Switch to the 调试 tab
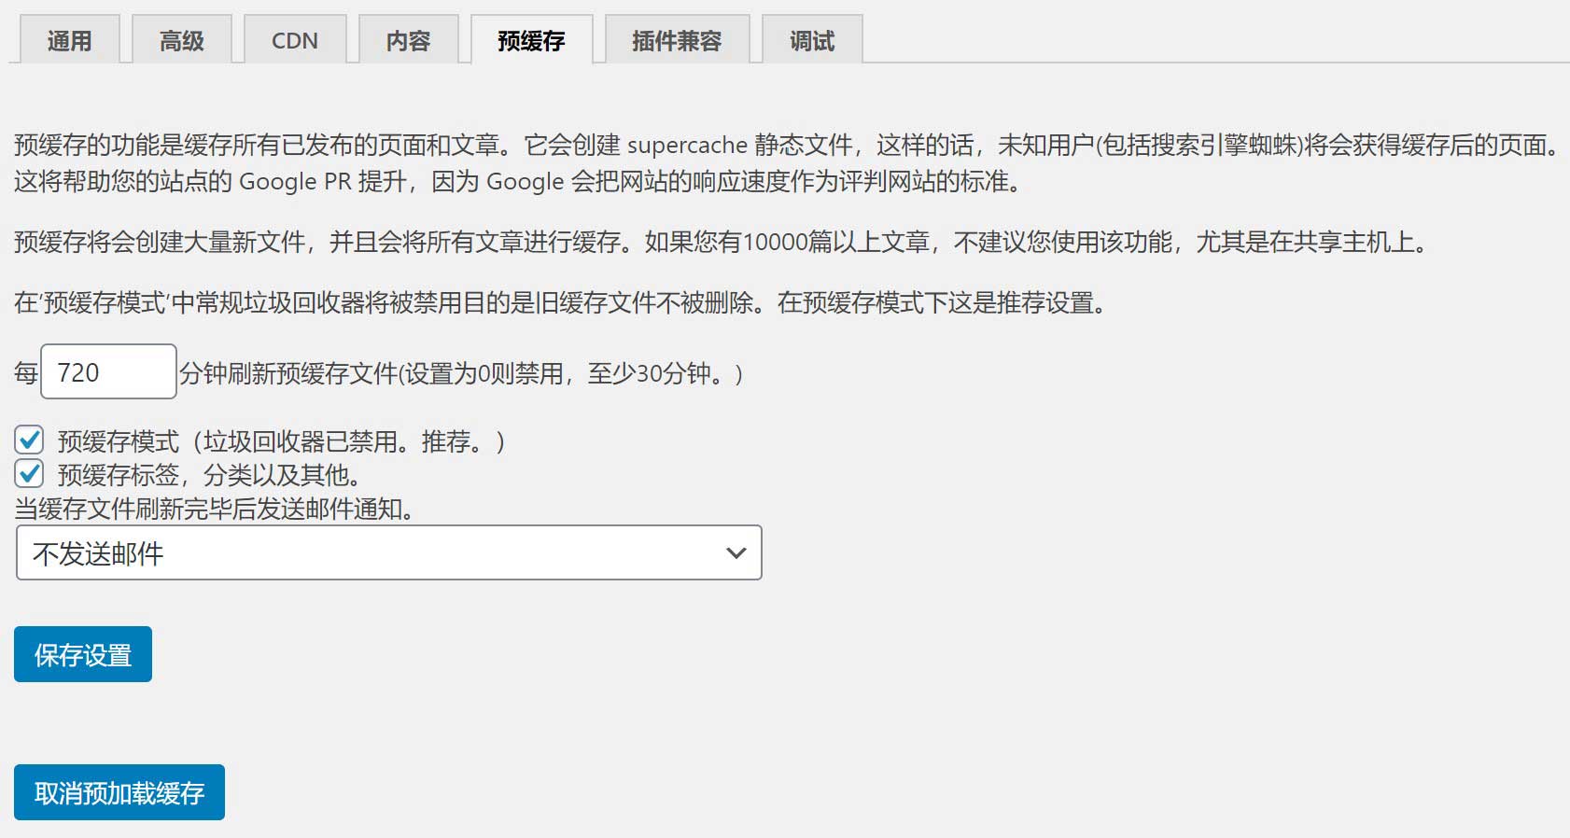 (x=812, y=41)
